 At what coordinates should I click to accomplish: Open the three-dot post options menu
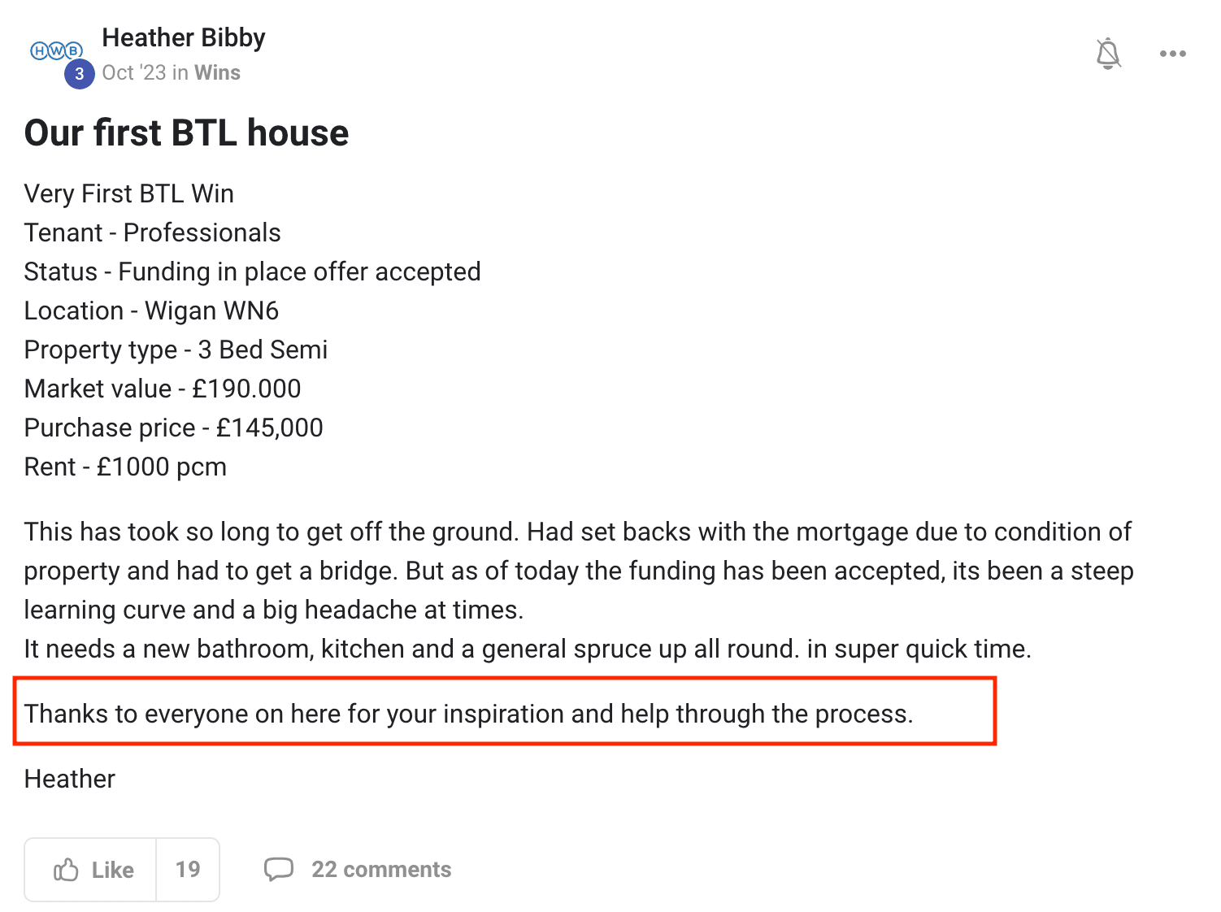[1172, 54]
